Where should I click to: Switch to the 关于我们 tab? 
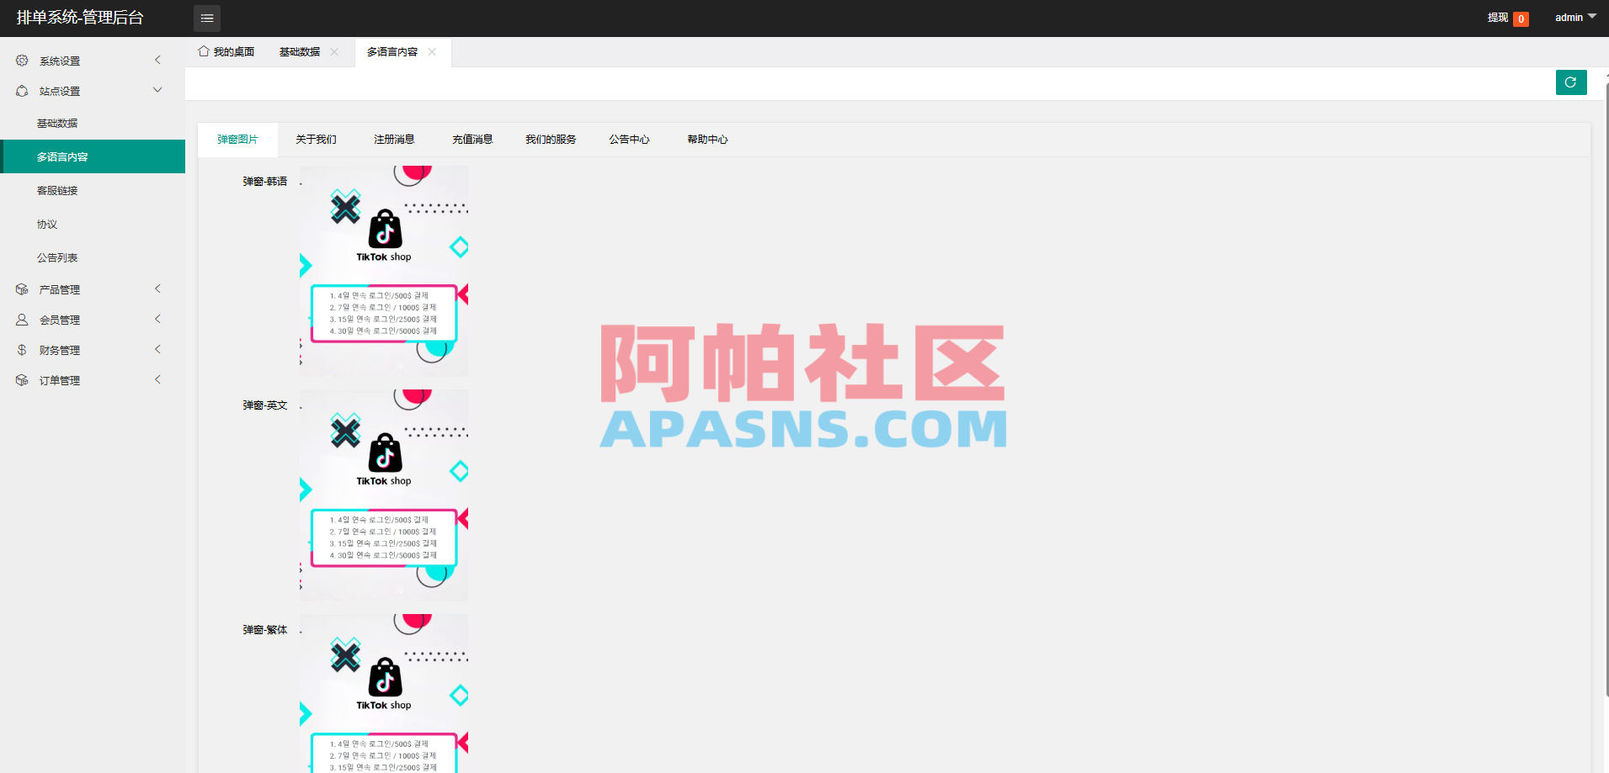(316, 139)
